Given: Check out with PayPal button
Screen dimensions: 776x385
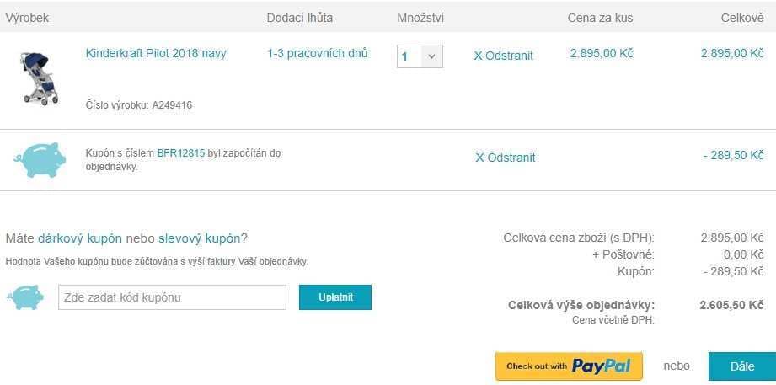Looking at the screenshot, I should pyautogui.click(x=569, y=366).
